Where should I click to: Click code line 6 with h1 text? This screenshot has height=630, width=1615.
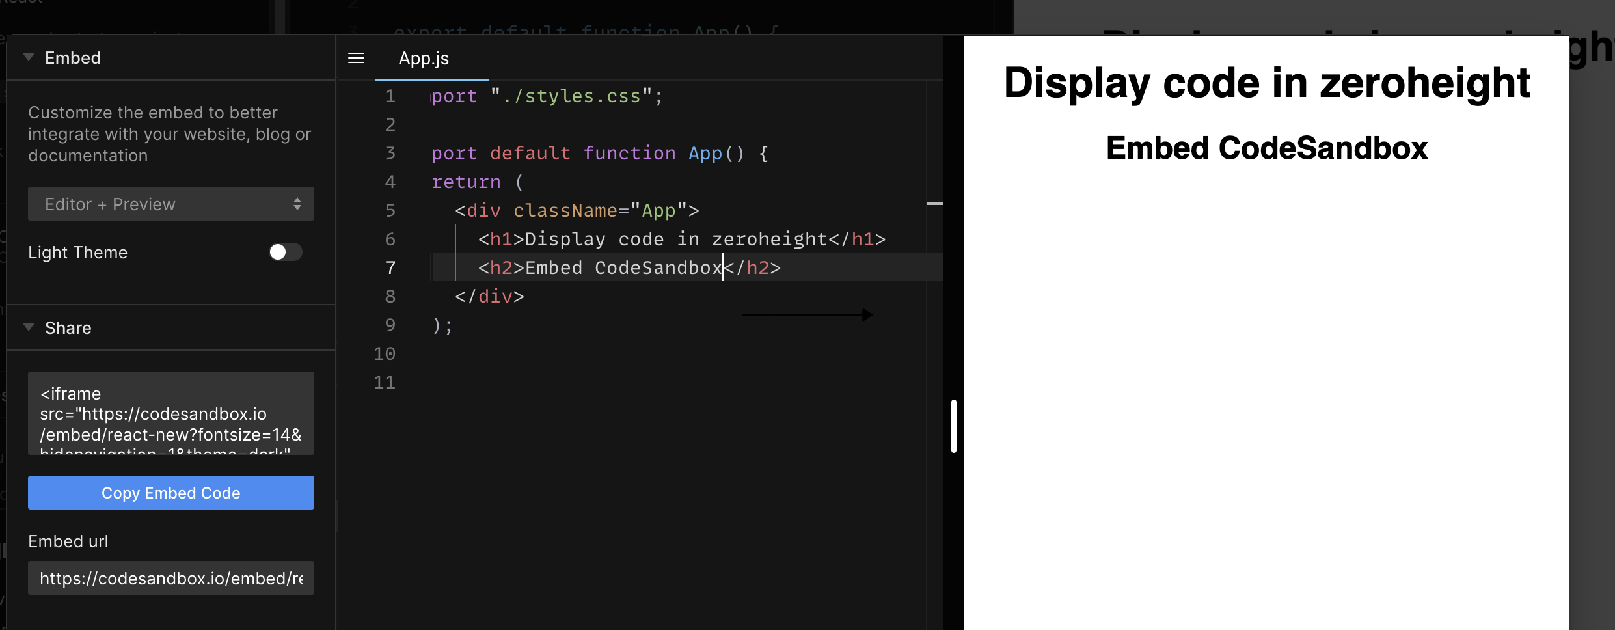pyautogui.click(x=682, y=240)
